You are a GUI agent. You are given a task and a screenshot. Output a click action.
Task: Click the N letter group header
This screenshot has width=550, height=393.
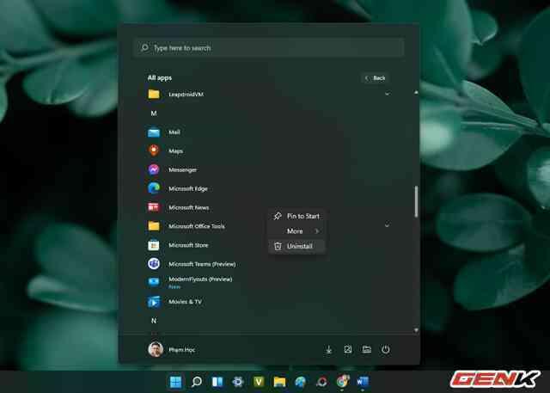point(154,321)
